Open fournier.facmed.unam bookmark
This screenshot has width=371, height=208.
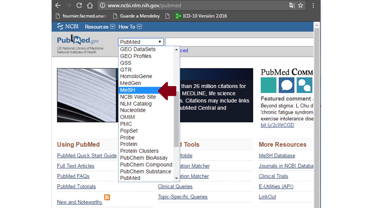[x=81, y=16]
